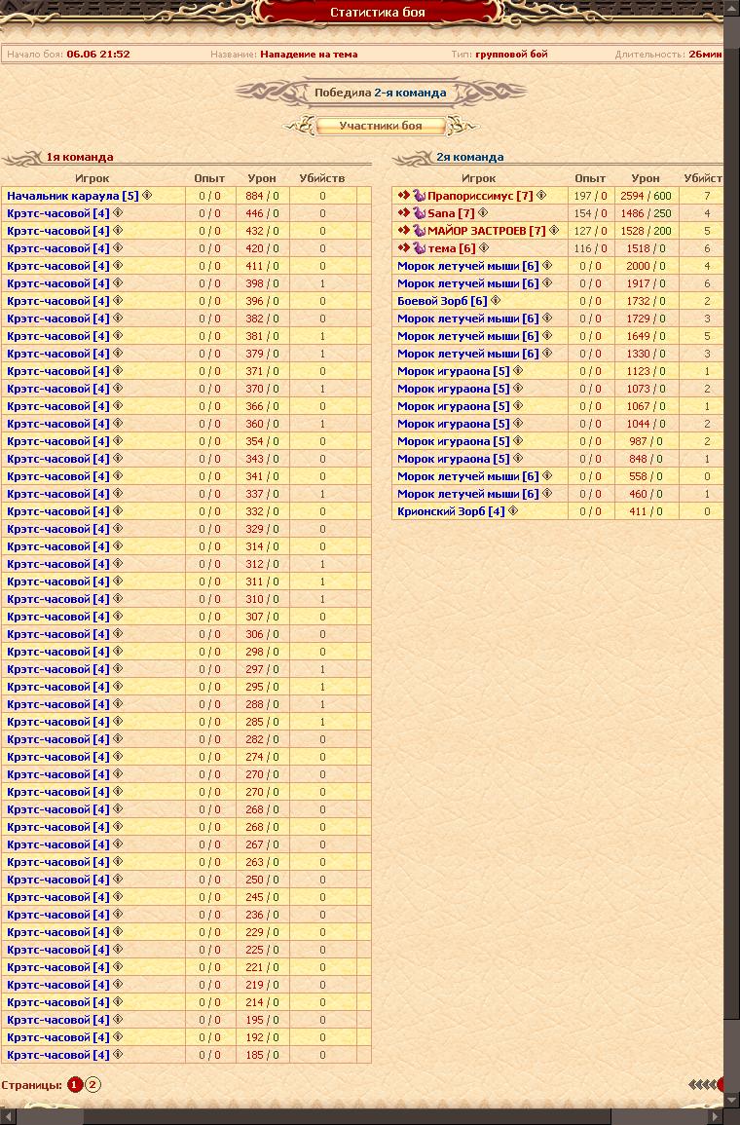
Task: Click the Статистика боя title
Action: coord(377,13)
